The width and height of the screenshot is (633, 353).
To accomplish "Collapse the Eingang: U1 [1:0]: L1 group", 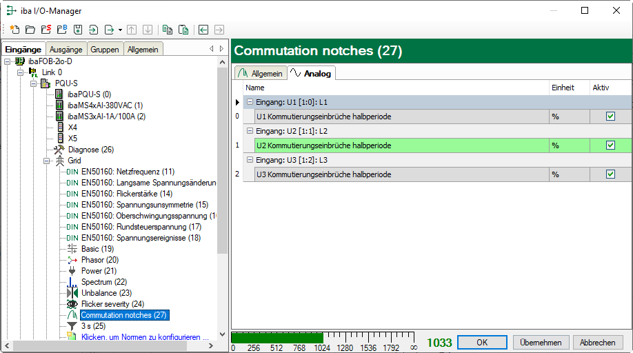I will (250, 102).
